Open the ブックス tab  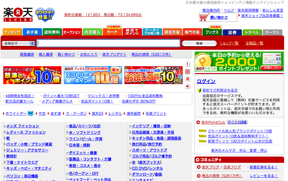point(212,32)
